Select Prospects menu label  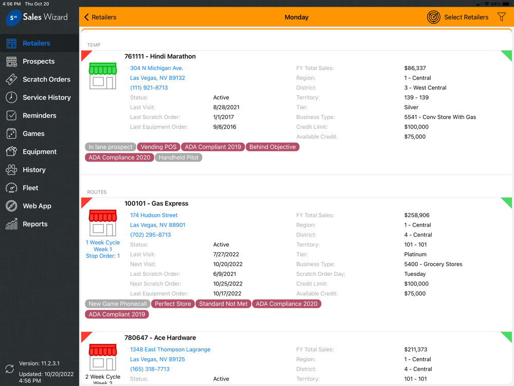39,61
